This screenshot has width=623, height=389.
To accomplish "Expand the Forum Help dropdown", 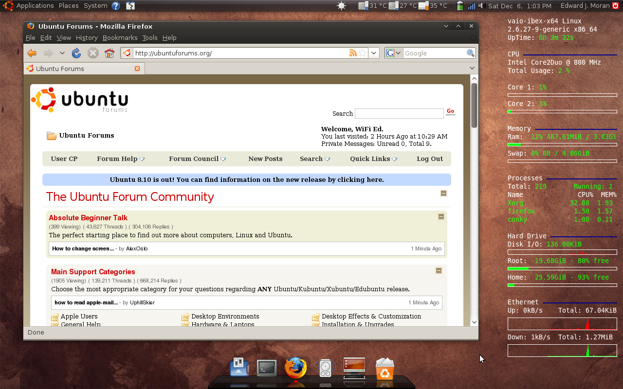I will [142, 159].
